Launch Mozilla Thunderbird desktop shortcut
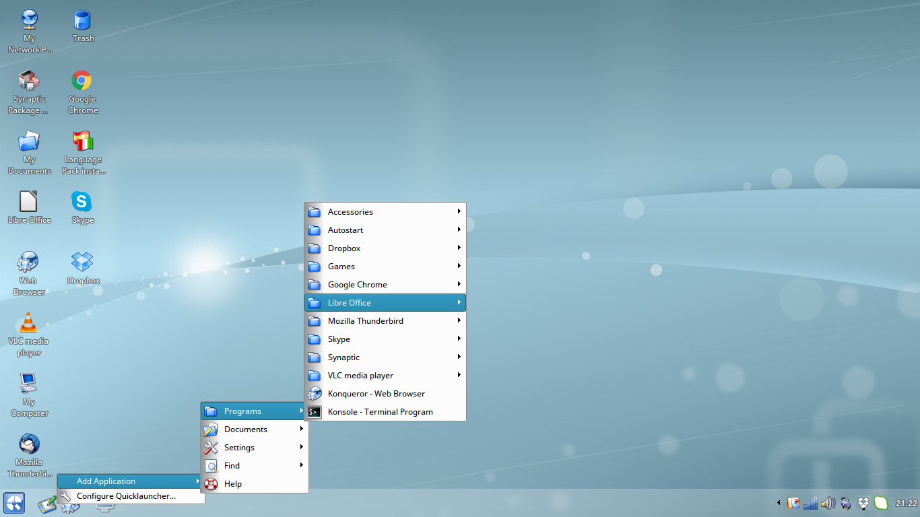The height and width of the screenshot is (517, 920). (x=29, y=456)
